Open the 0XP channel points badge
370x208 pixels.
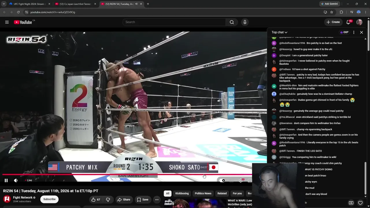[344, 32]
